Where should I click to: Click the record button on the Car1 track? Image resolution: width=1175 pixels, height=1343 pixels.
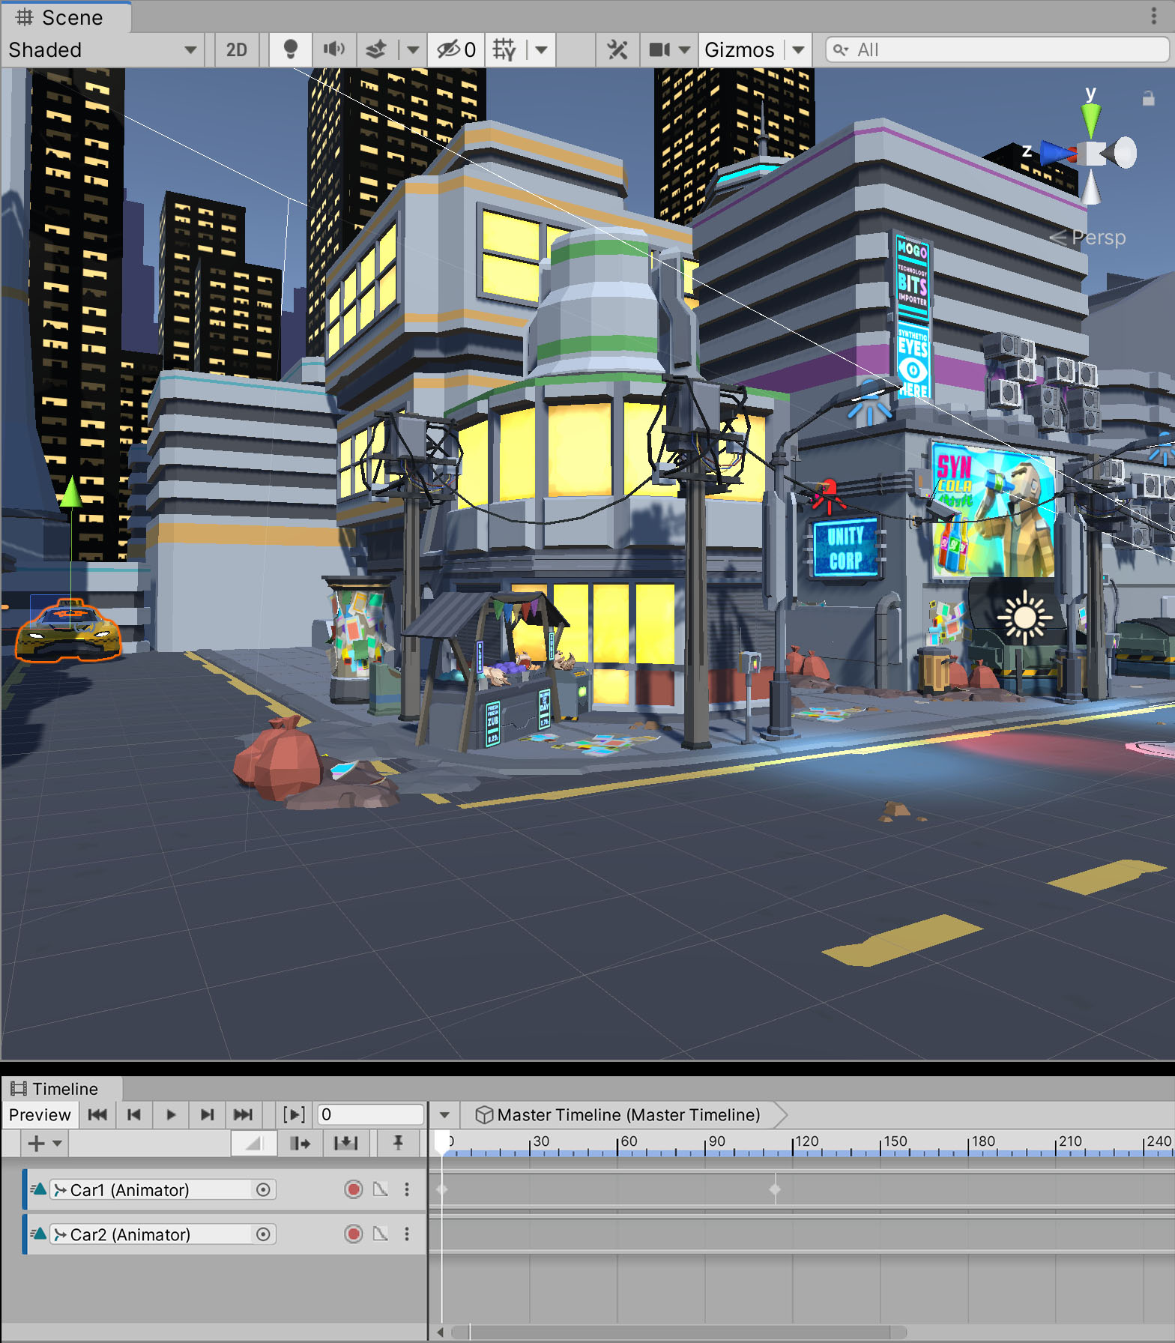click(354, 1189)
